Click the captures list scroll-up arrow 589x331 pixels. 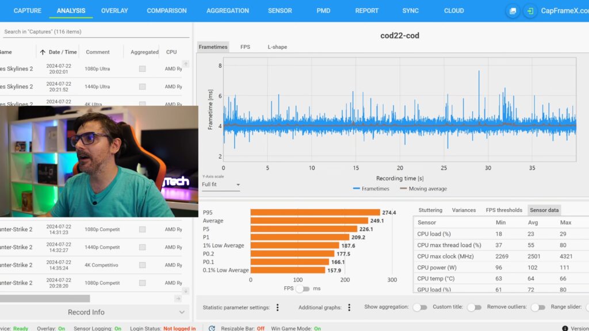pos(186,64)
